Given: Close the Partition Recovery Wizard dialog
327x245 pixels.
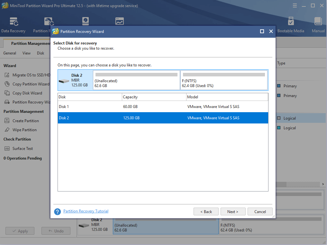Looking at the screenshot, I should pyautogui.click(x=271, y=31).
